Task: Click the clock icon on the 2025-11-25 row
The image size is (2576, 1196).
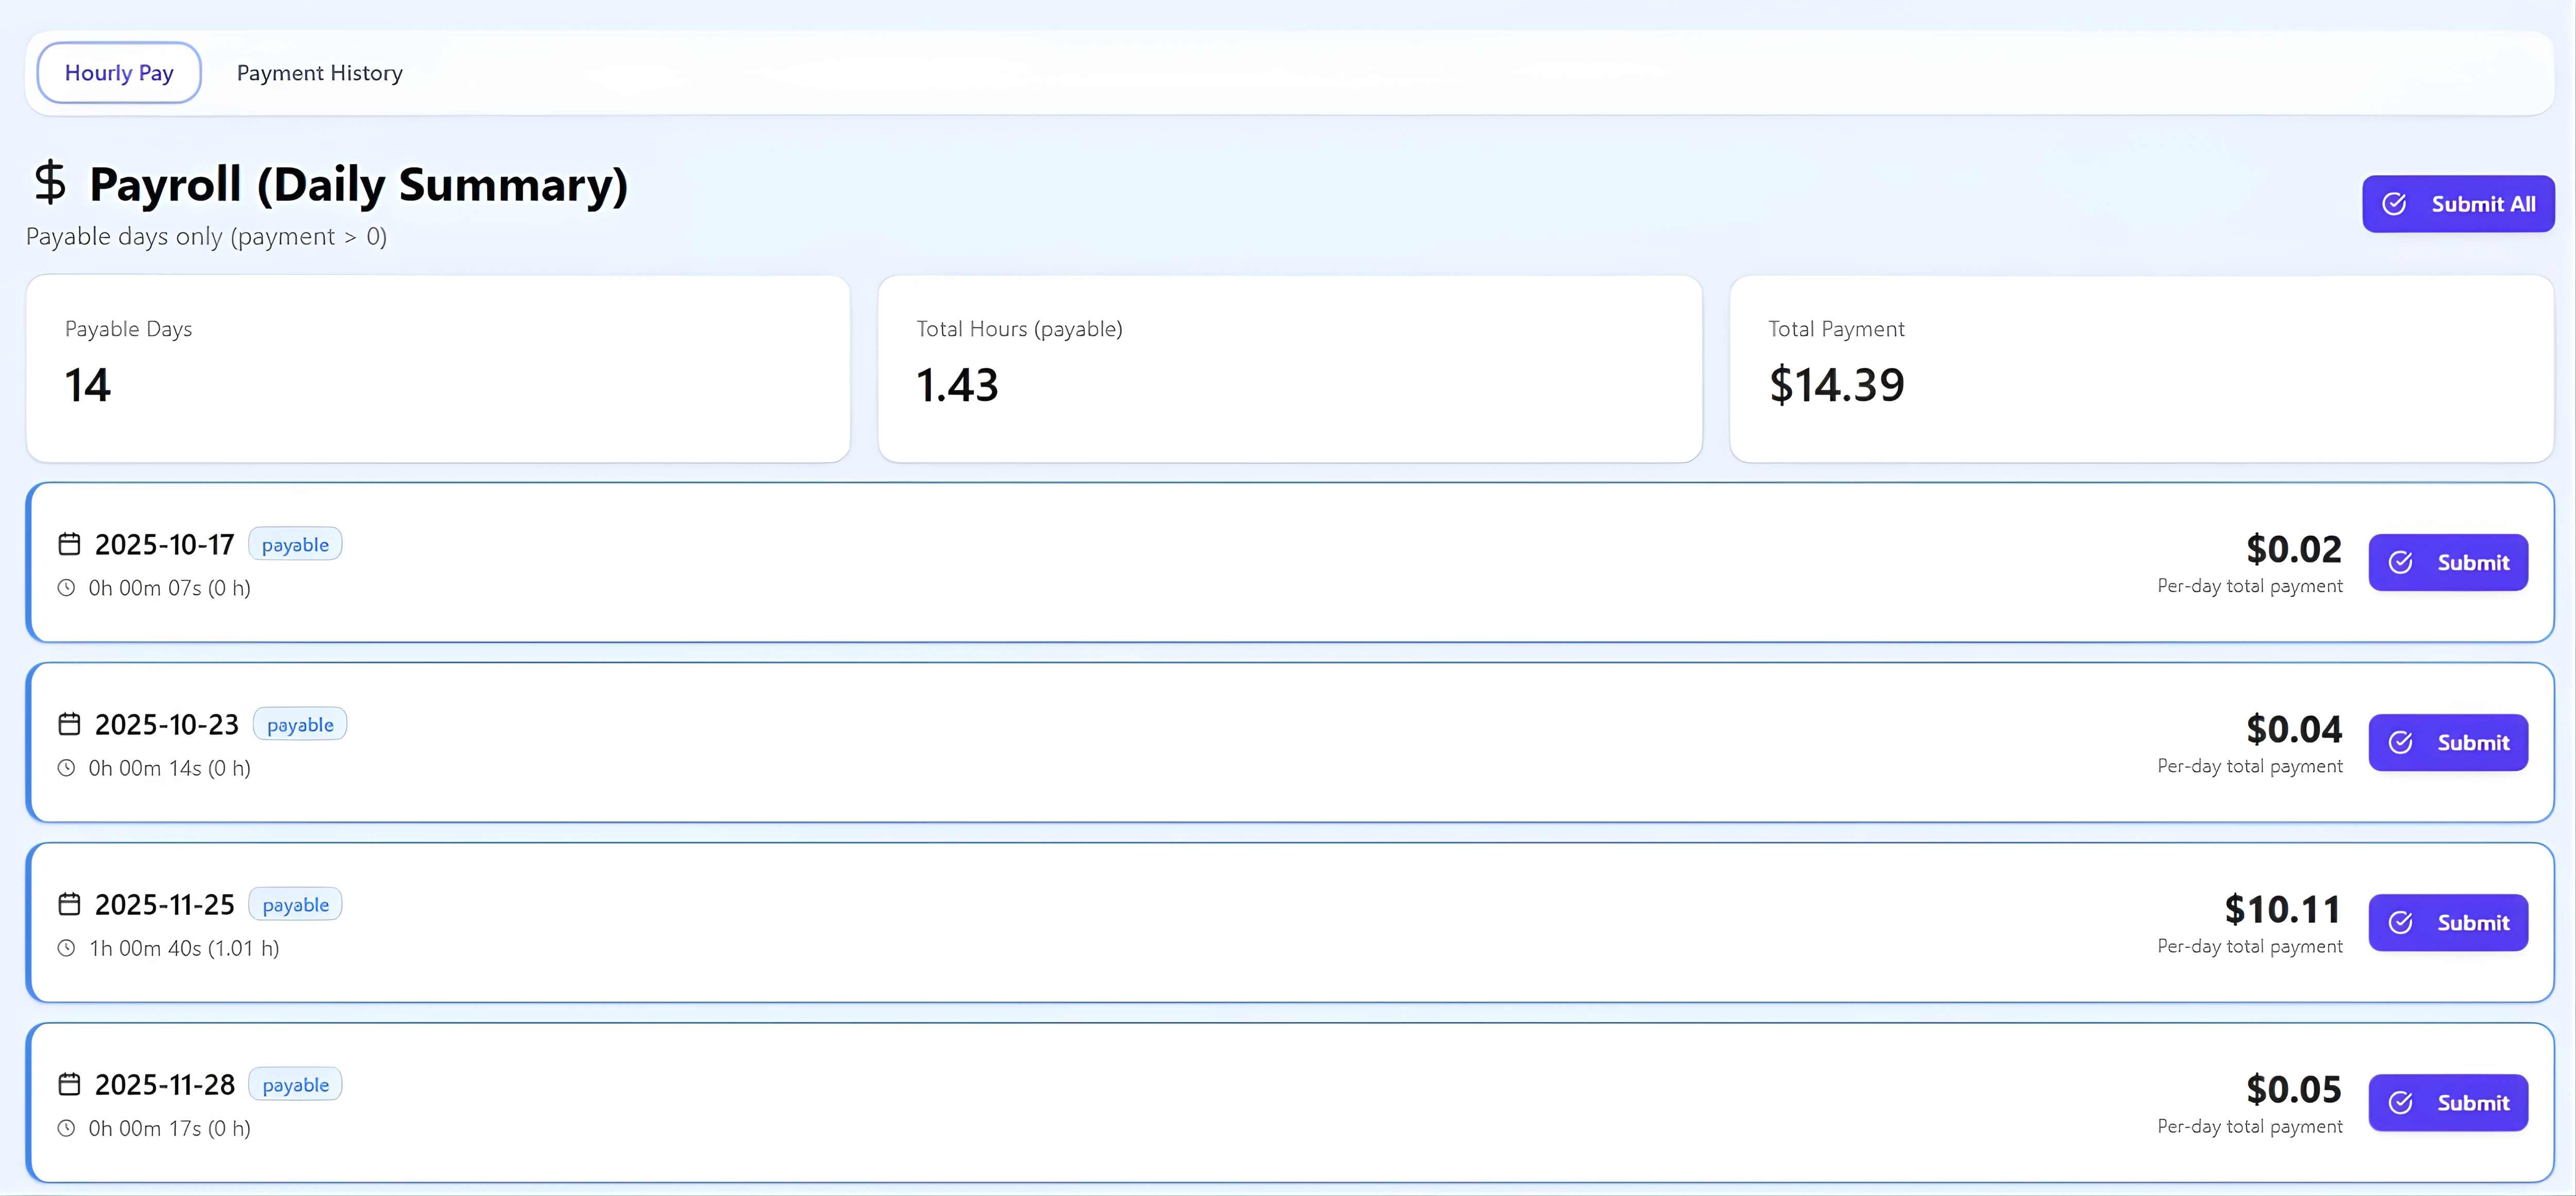Action: click(66, 948)
